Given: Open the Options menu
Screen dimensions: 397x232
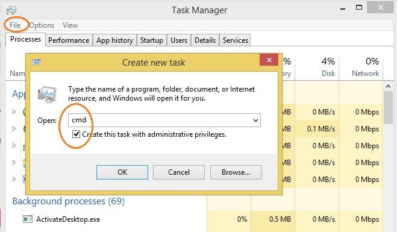Looking at the screenshot, I should (x=42, y=25).
